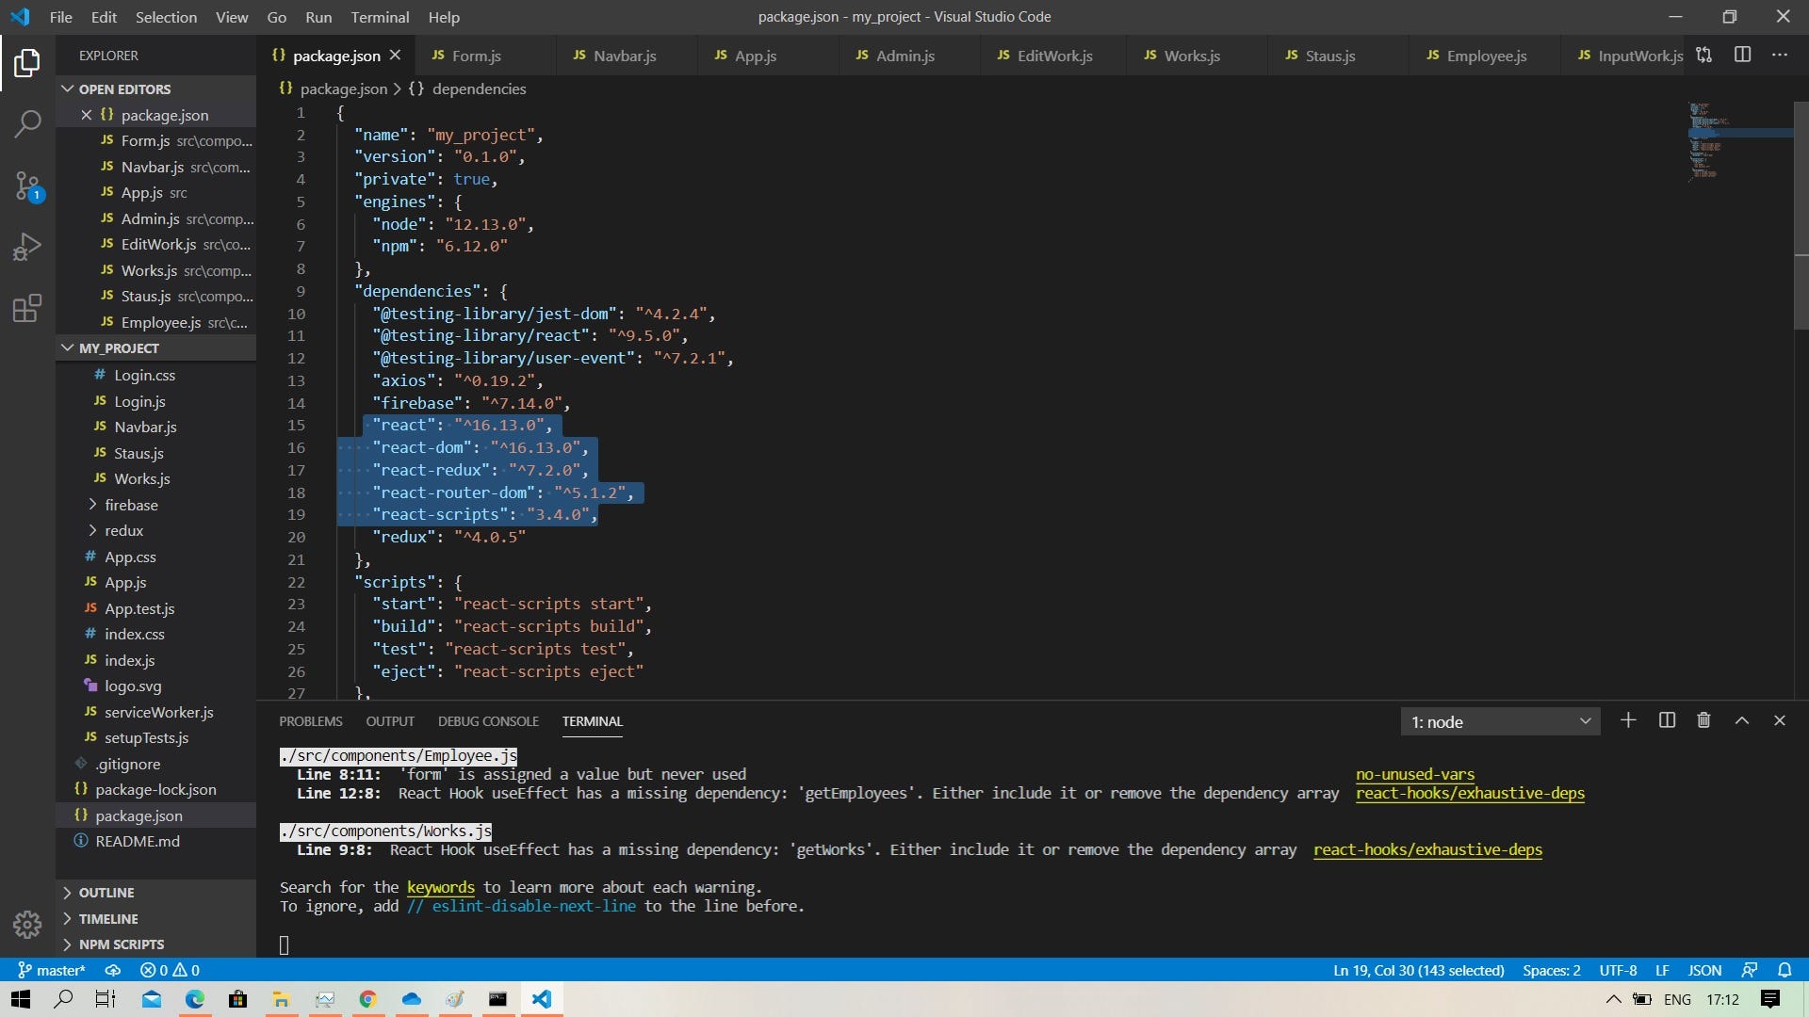
Task: Open the Run and Debug panel
Action: click(x=27, y=246)
